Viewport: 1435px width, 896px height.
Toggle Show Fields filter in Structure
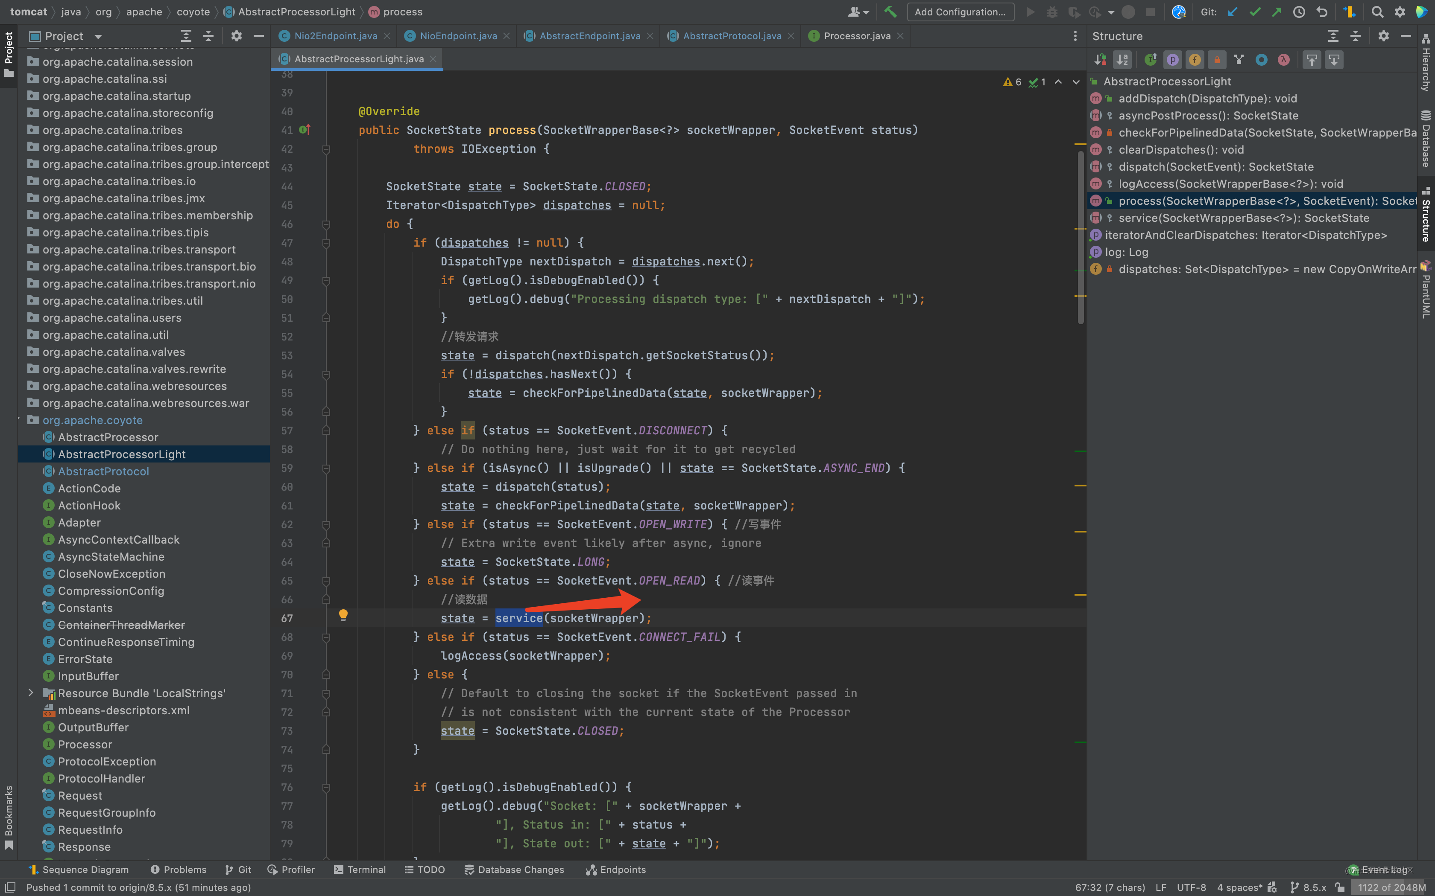(1195, 59)
